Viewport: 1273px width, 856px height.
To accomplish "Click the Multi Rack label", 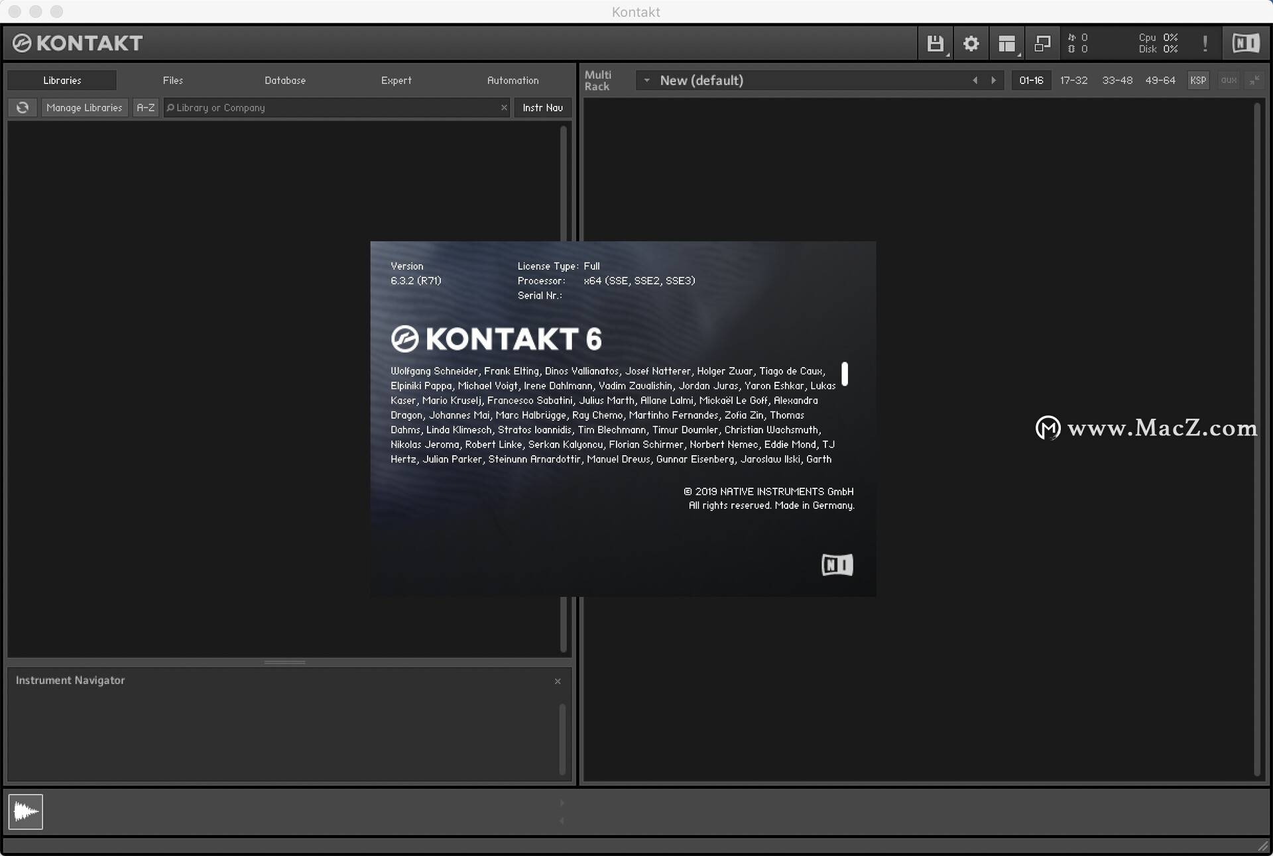I will pyautogui.click(x=597, y=80).
